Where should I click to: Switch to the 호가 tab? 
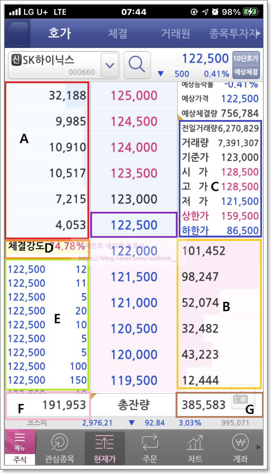click(x=60, y=33)
